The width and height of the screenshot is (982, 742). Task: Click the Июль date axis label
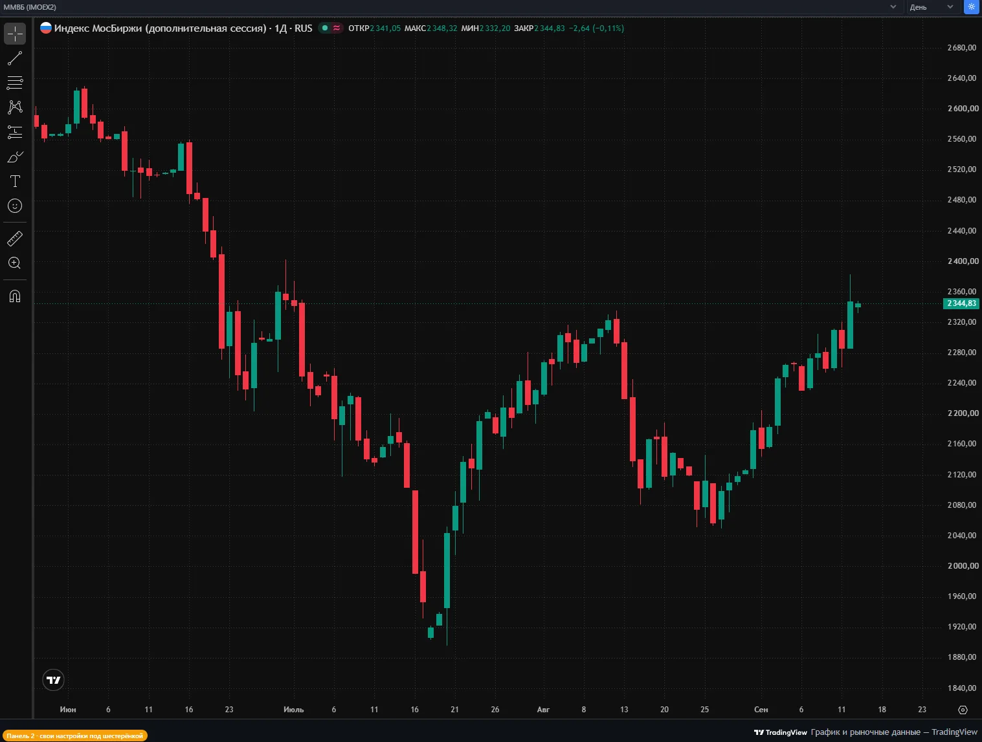(x=293, y=710)
